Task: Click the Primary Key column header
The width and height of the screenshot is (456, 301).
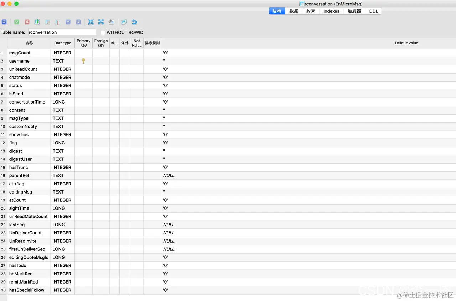Action: tap(83, 43)
